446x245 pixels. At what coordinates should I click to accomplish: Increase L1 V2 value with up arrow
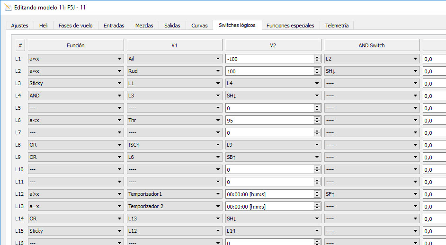click(x=317, y=57)
